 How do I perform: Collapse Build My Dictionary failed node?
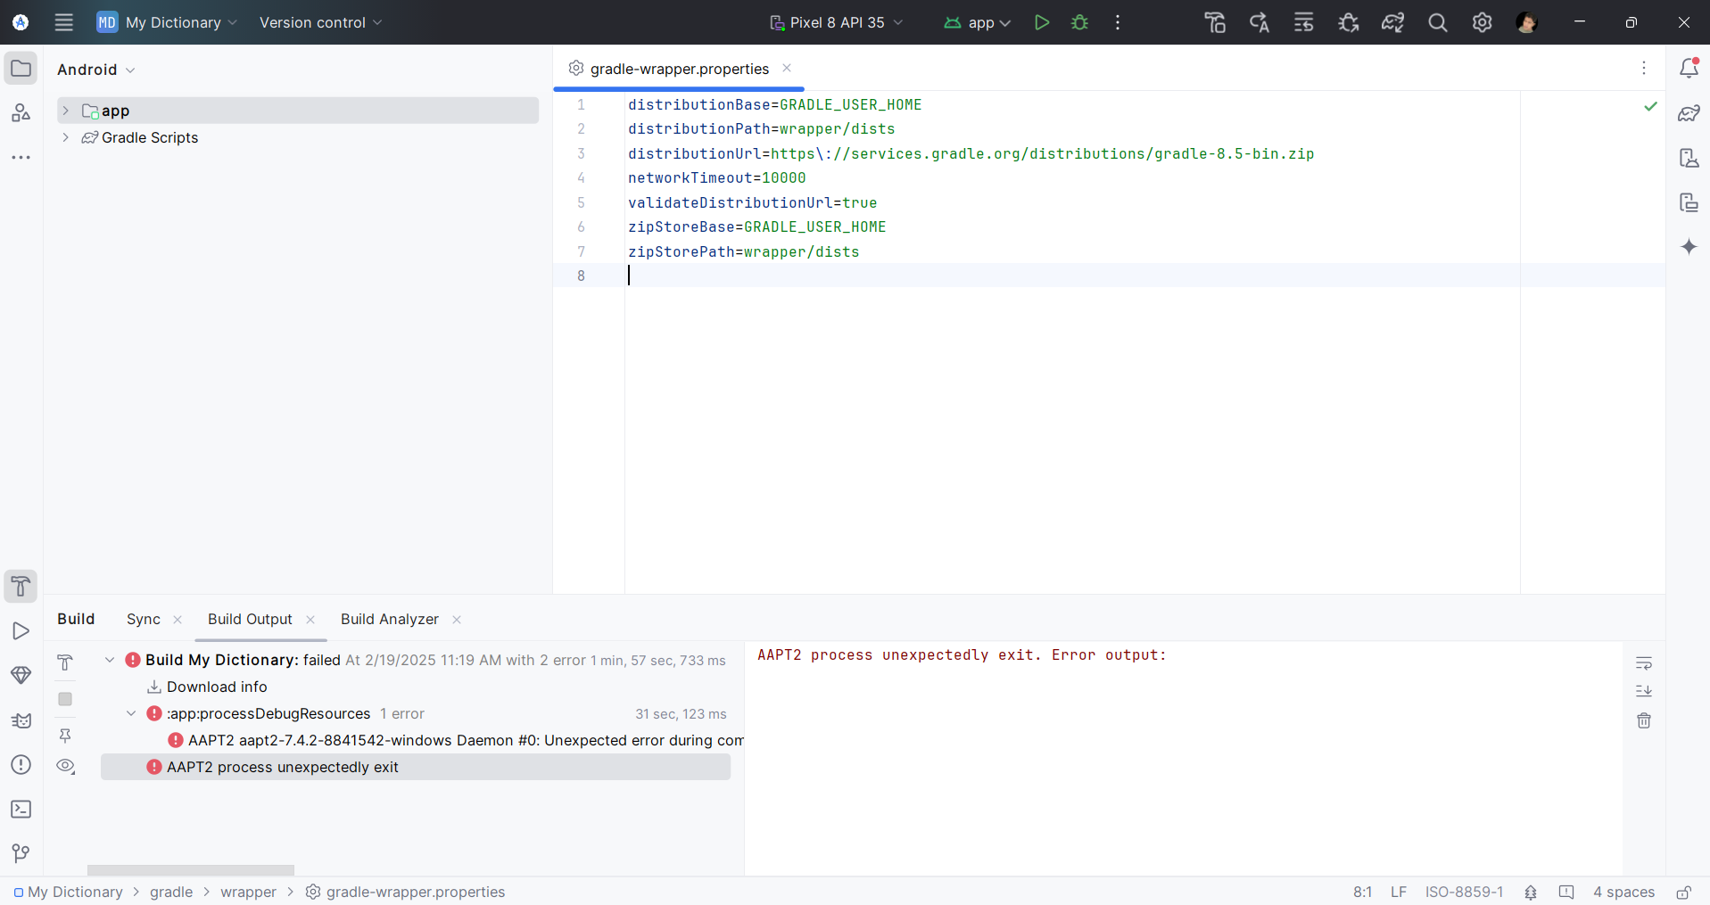(110, 660)
